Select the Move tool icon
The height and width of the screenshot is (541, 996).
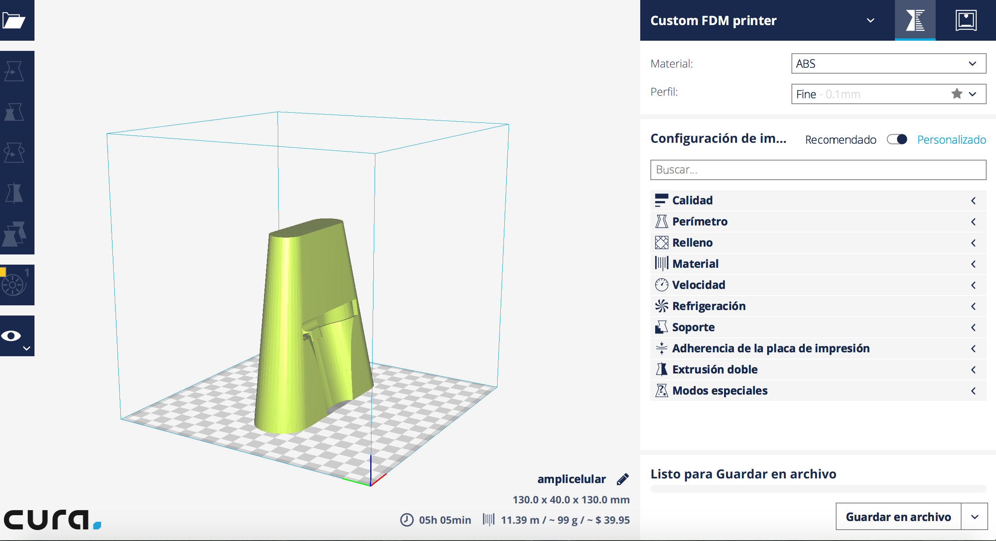[x=14, y=71]
